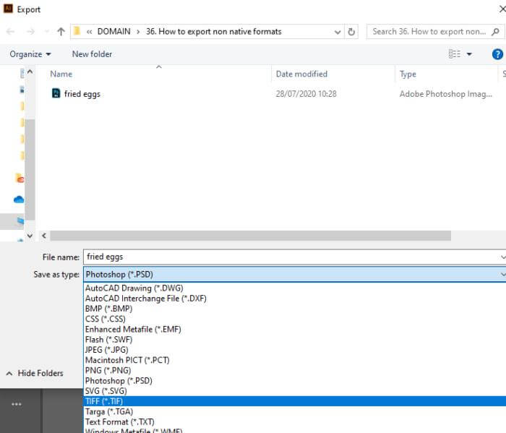The height and width of the screenshot is (433, 506).
Task: Change the view layout icon
Action: coord(455,54)
